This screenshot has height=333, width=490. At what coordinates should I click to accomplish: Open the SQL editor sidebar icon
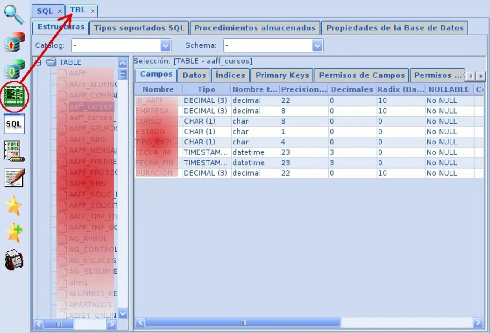coord(14,124)
